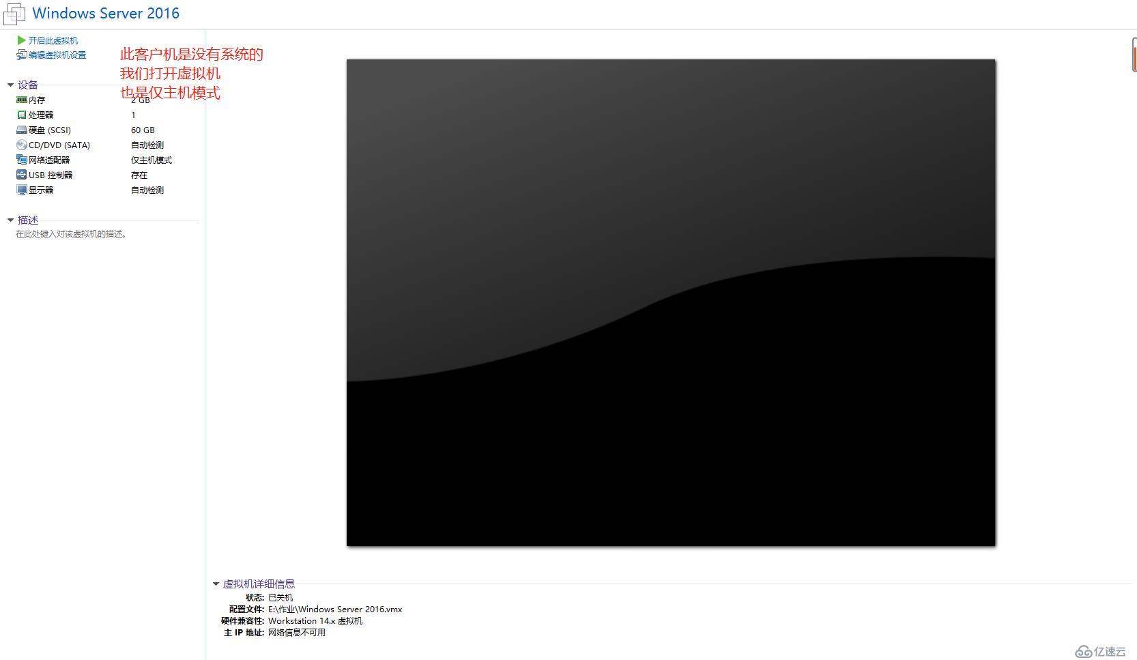
Task: Click the processor (处理器) device icon
Action: pyautogui.click(x=21, y=115)
